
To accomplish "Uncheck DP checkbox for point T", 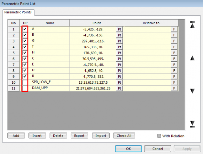I will 25,47.
